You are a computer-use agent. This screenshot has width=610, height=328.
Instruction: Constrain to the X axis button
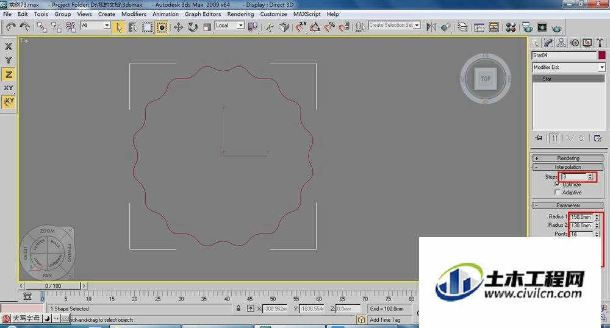tap(9, 46)
